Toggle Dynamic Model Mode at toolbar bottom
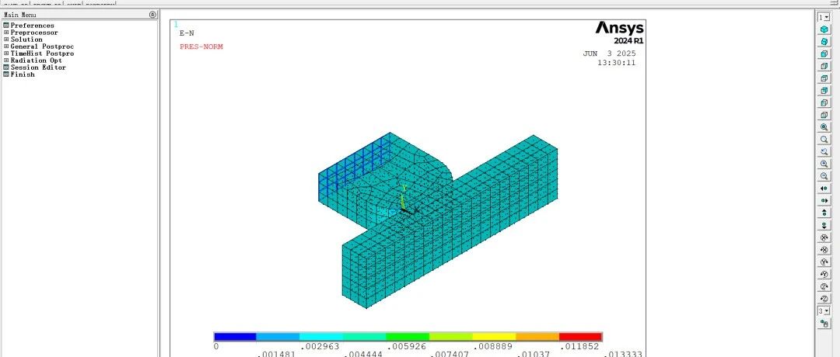Image resolution: width=840 pixels, height=357 pixels. pyautogui.click(x=824, y=323)
